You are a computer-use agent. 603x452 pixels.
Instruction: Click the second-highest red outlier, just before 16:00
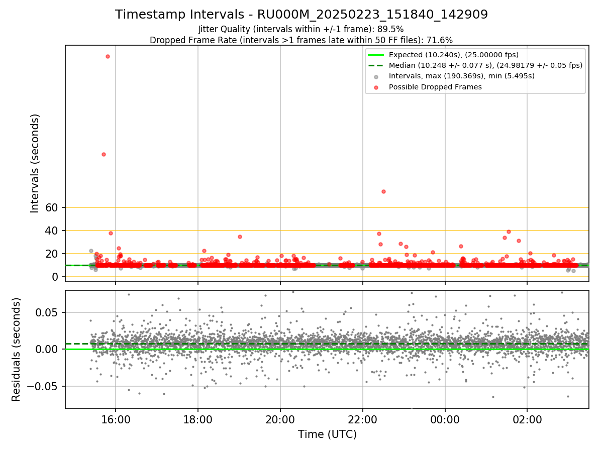[104, 154]
